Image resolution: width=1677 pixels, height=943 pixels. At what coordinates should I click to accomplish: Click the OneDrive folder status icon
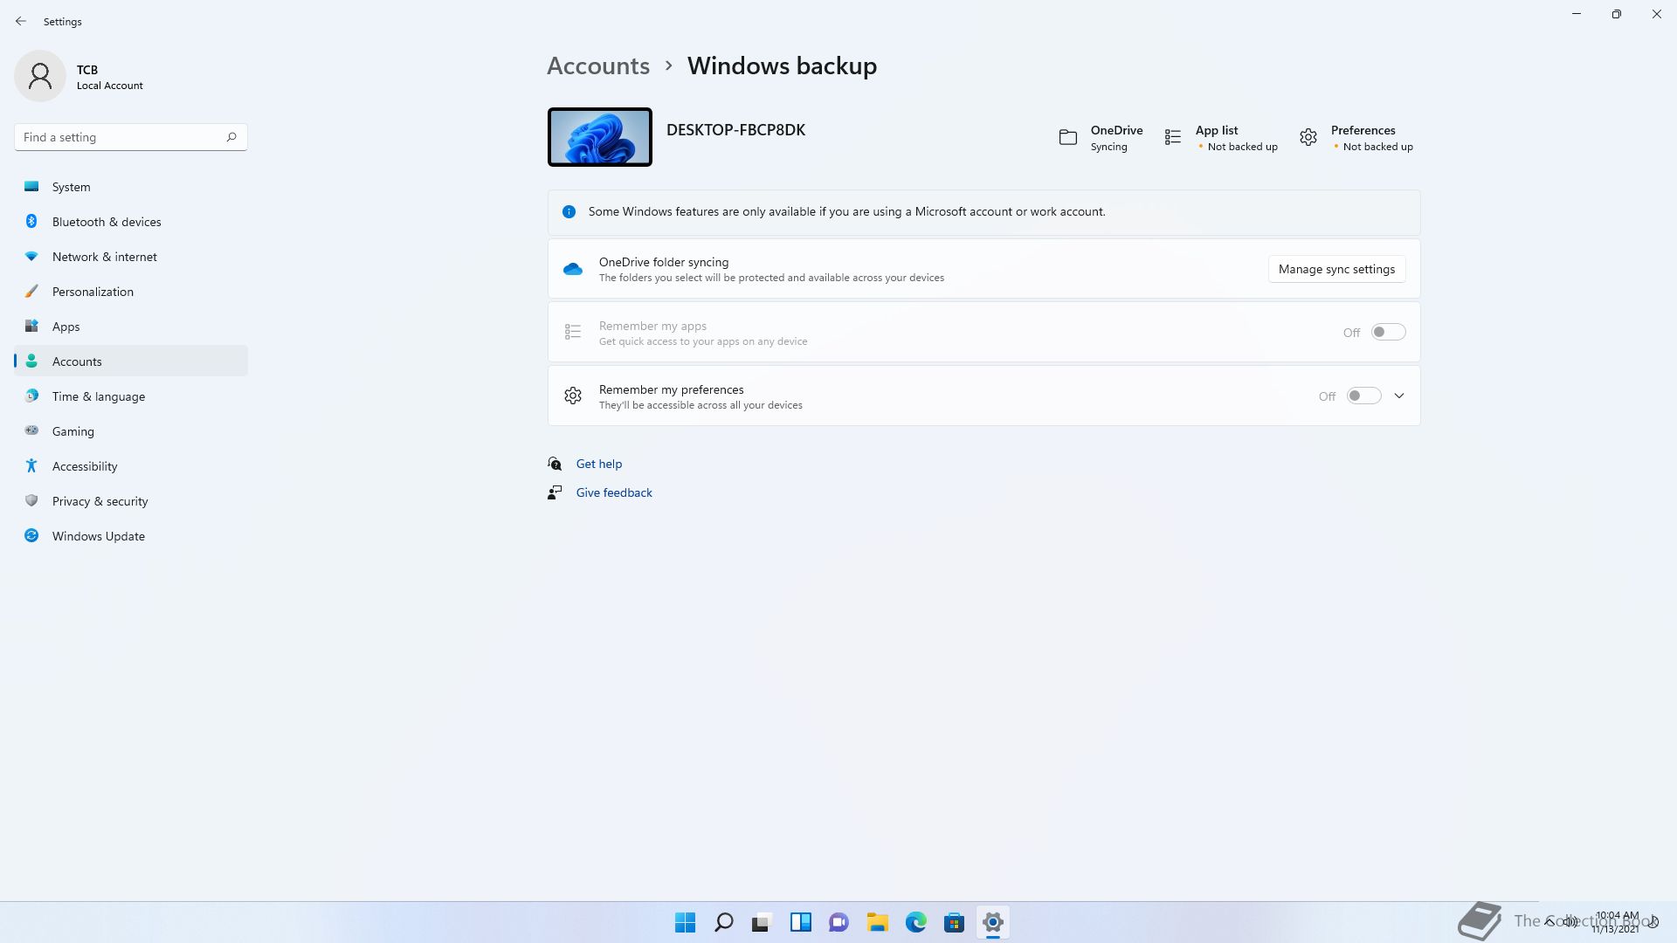[x=1067, y=137]
